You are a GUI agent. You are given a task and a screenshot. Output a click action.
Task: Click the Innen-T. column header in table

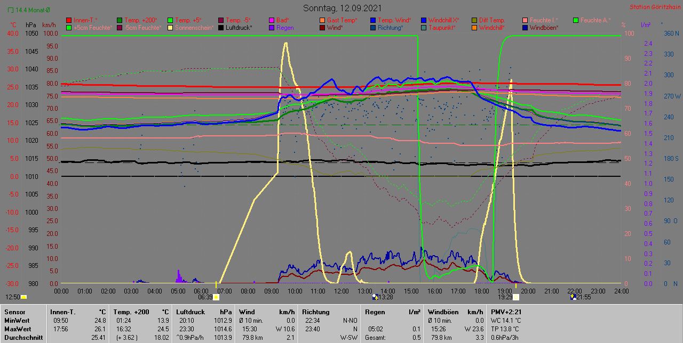(62, 312)
